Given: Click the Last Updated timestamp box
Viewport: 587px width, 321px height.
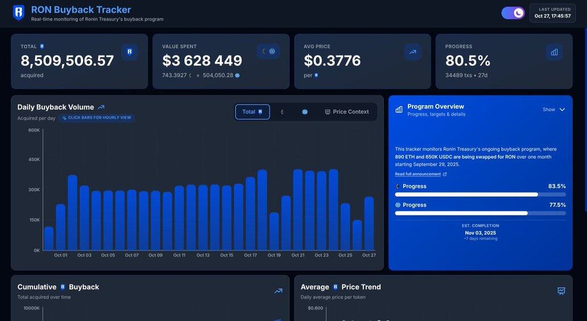Looking at the screenshot, I should (x=552, y=13).
